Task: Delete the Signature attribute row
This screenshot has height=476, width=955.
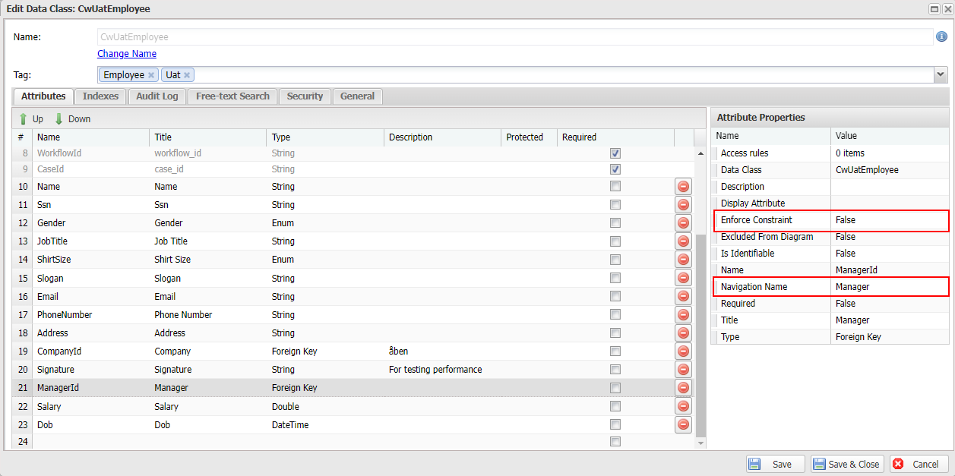Action: pyautogui.click(x=683, y=370)
